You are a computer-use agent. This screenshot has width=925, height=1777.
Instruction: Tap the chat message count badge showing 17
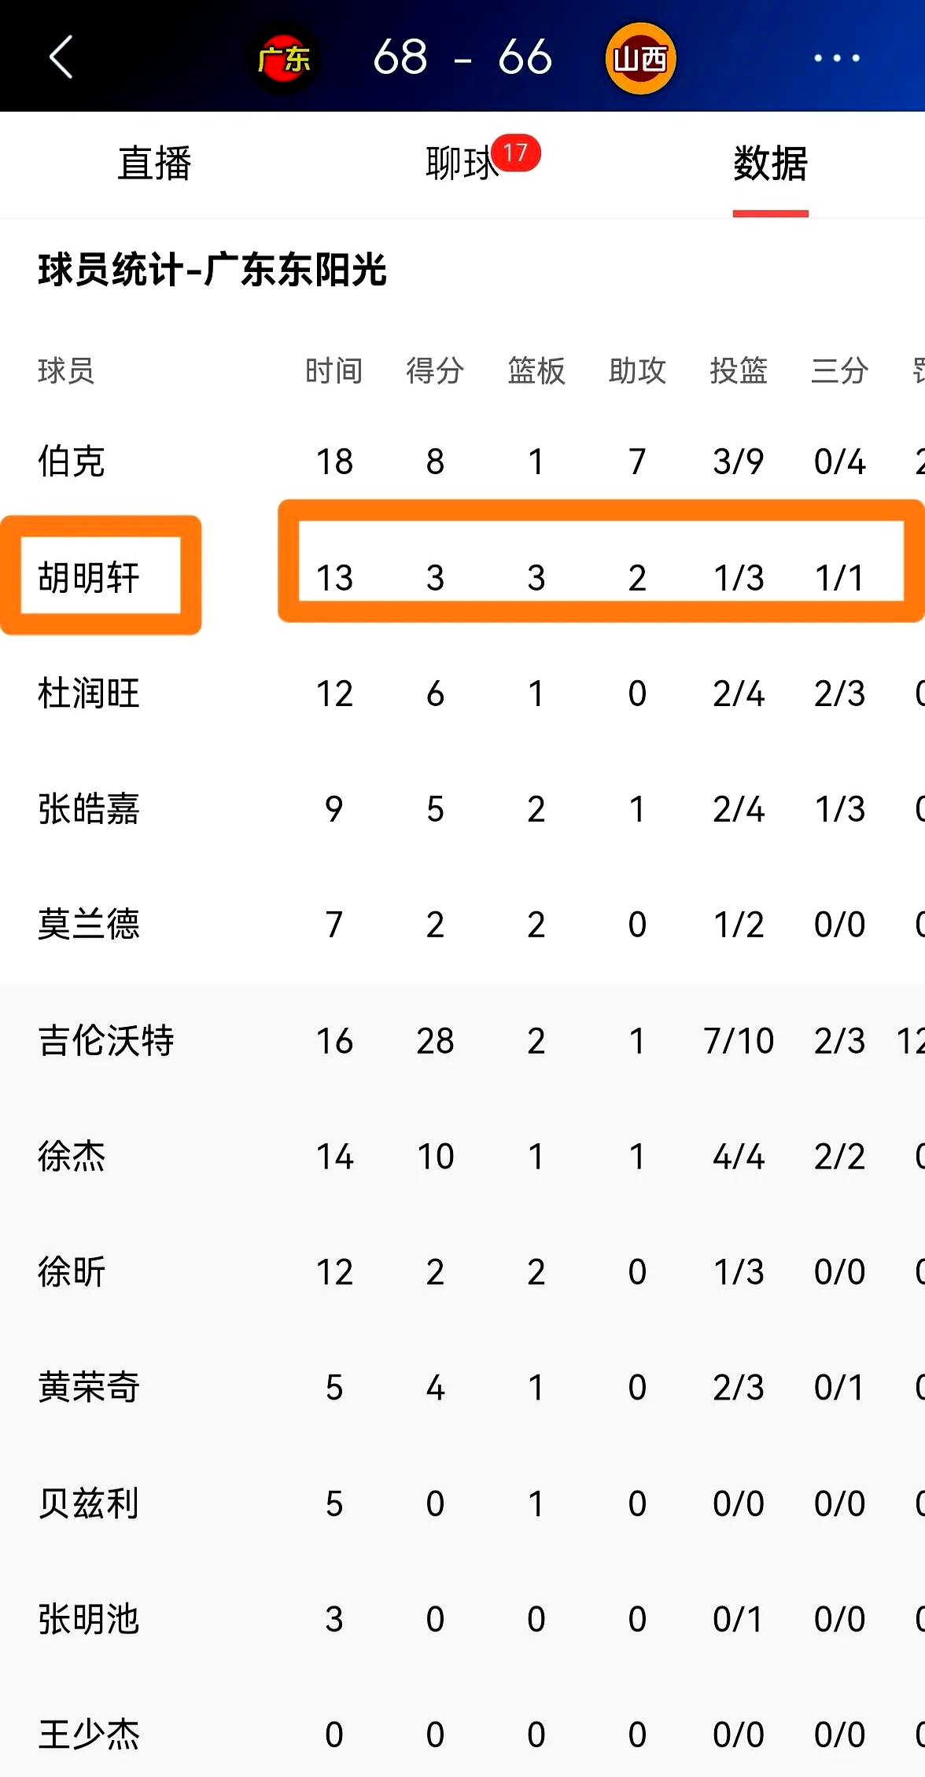(x=518, y=154)
